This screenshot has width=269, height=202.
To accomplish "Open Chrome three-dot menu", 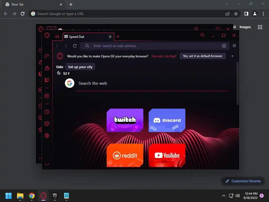I will (263, 14).
